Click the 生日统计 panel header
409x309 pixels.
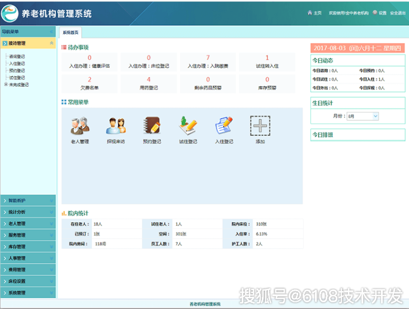point(358,103)
